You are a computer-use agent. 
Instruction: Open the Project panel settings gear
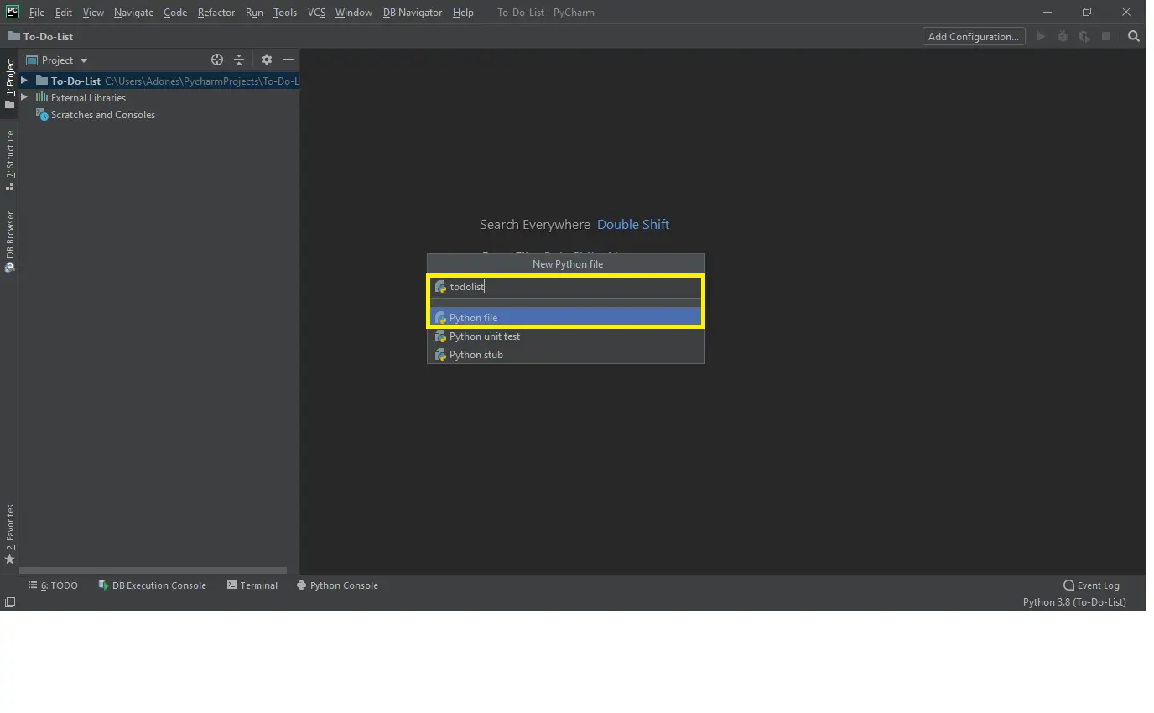point(266,60)
